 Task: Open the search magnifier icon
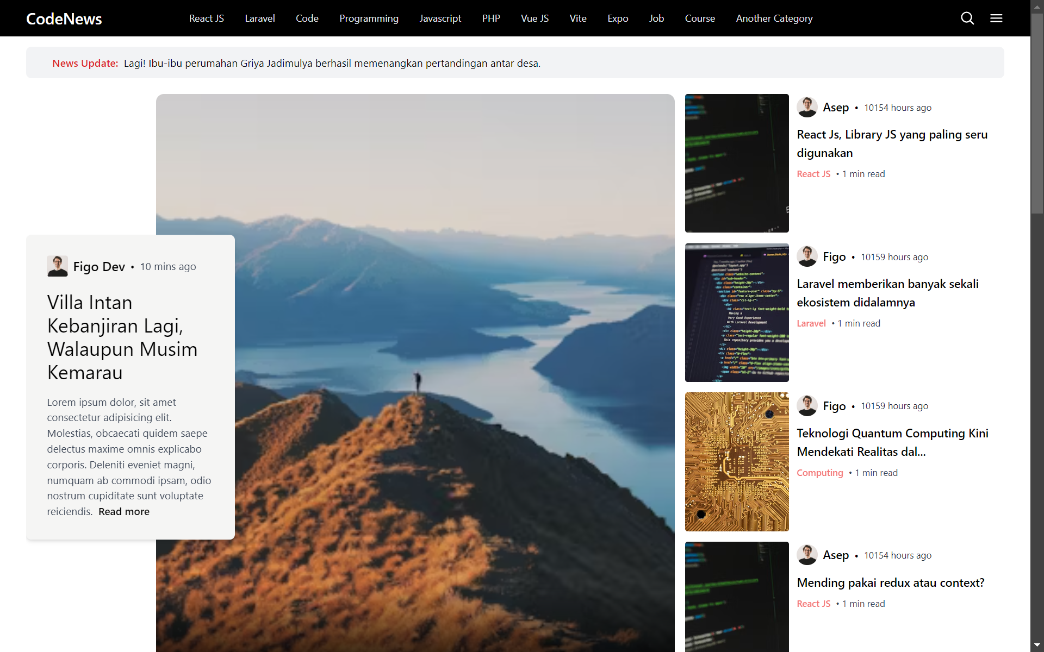click(x=967, y=18)
